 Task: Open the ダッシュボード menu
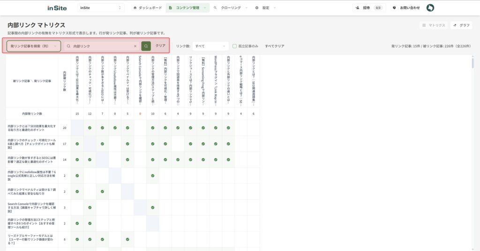pyautogui.click(x=148, y=8)
